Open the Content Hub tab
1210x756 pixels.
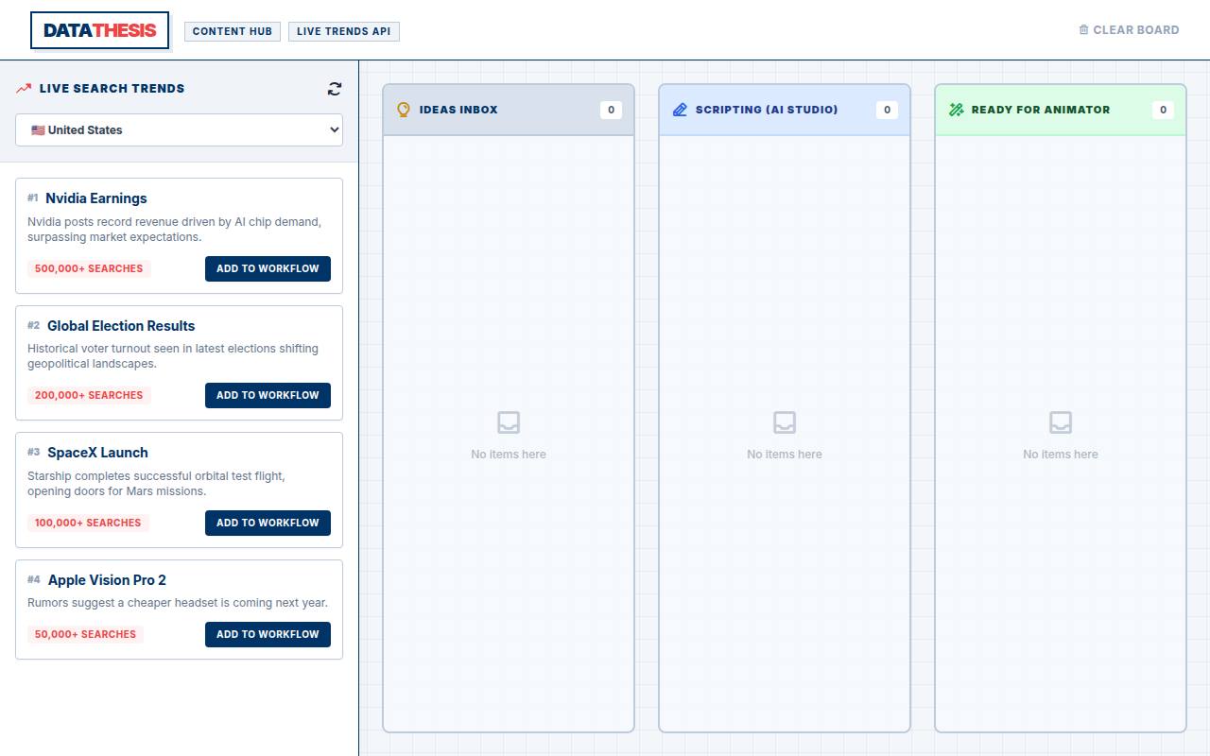point(233,31)
